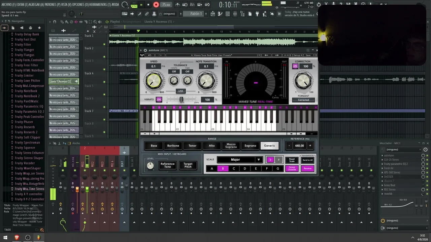Click the Reset Scale button
Screen dimensions: 431x242
292,160
